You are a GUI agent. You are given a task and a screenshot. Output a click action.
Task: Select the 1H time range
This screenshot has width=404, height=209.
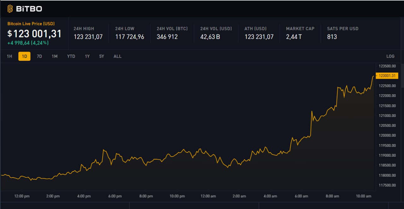(9, 56)
